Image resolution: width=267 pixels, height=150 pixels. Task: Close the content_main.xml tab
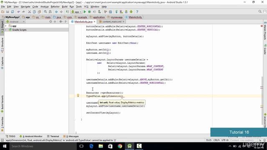[x=123, y=22]
